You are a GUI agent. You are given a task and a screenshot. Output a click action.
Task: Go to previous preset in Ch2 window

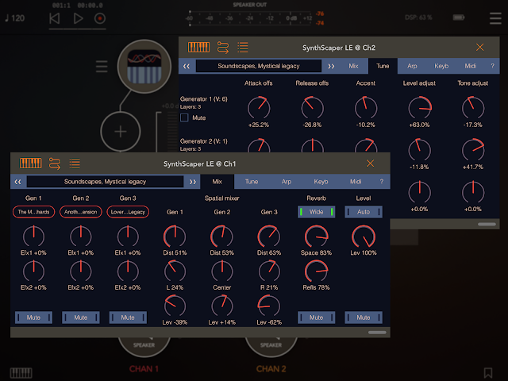point(187,66)
